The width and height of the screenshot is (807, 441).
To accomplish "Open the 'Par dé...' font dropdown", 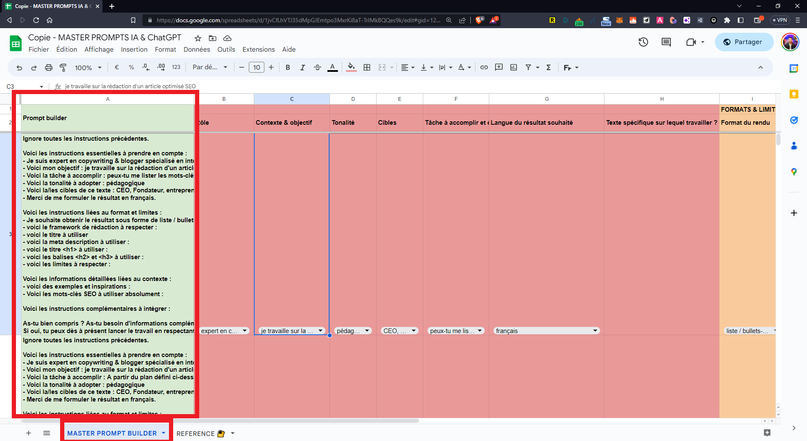I will [210, 67].
